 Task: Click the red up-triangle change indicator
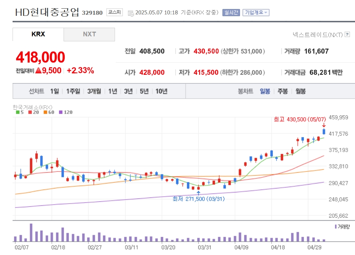pos(38,70)
